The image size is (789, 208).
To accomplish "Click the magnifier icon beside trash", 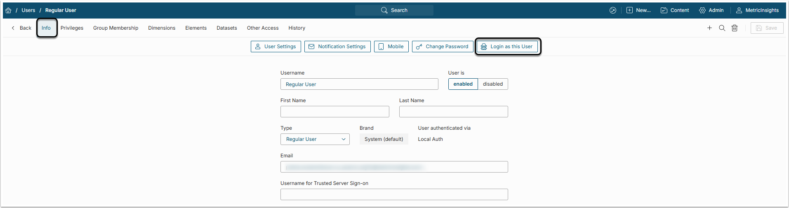I will [722, 28].
